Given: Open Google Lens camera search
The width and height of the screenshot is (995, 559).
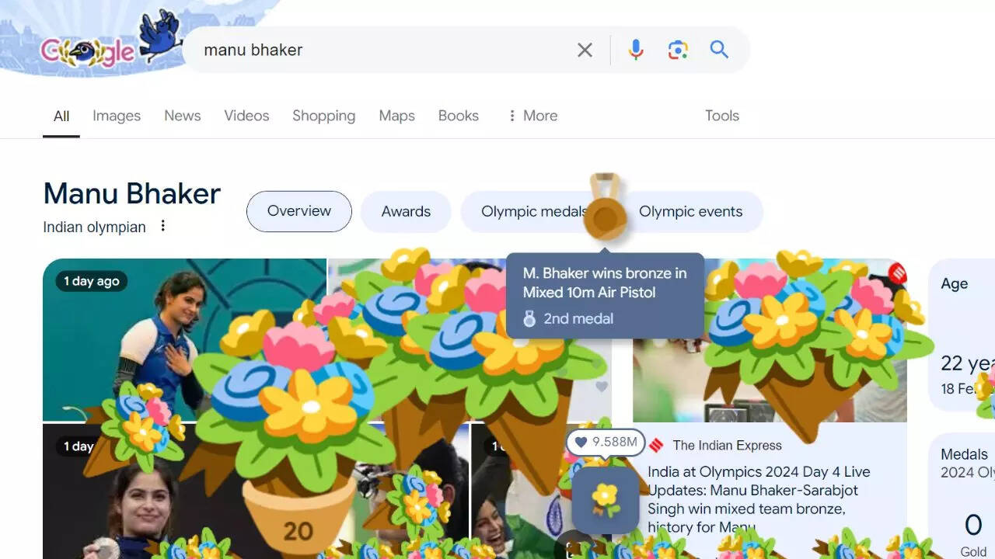Looking at the screenshot, I should point(678,50).
